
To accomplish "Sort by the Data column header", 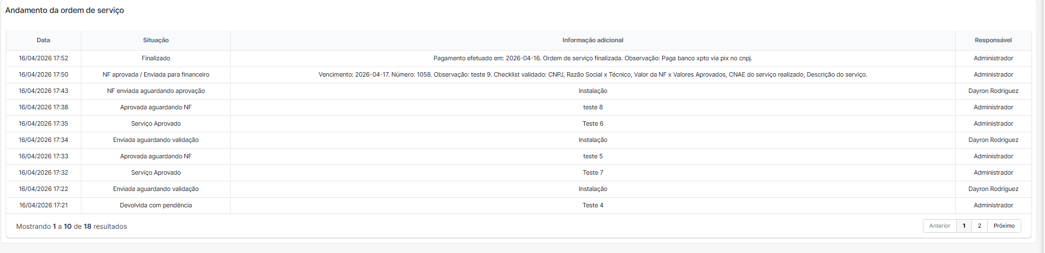I will click(x=44, y=41).
